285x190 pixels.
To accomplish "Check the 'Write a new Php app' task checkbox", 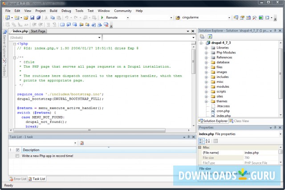I will pyautogui.click(x=17, y=156).
